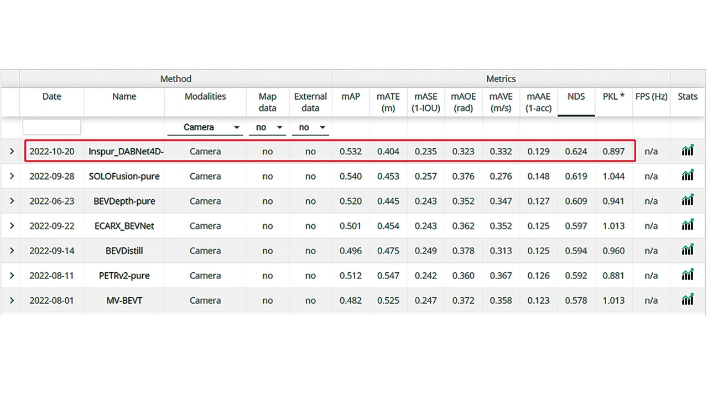708x399 pixels.
Task: Expand the MV-BEVT row chevron
Action: coord(12,300)
